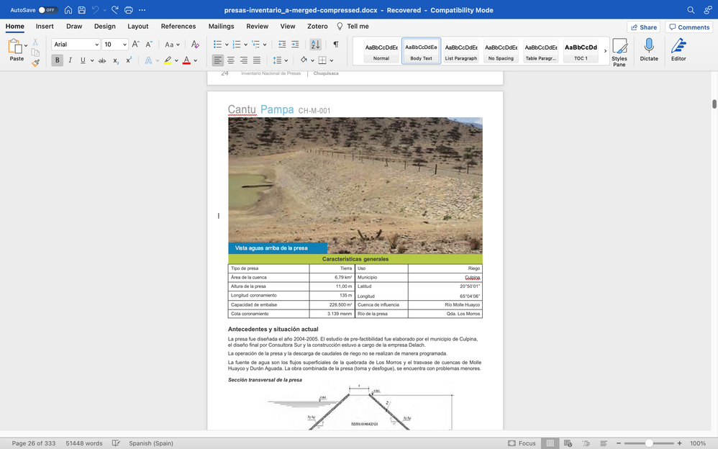This screenshot has height=449, width=718.
Task: Toggle the AutoSave switch
Action: [x=47, y=9]
